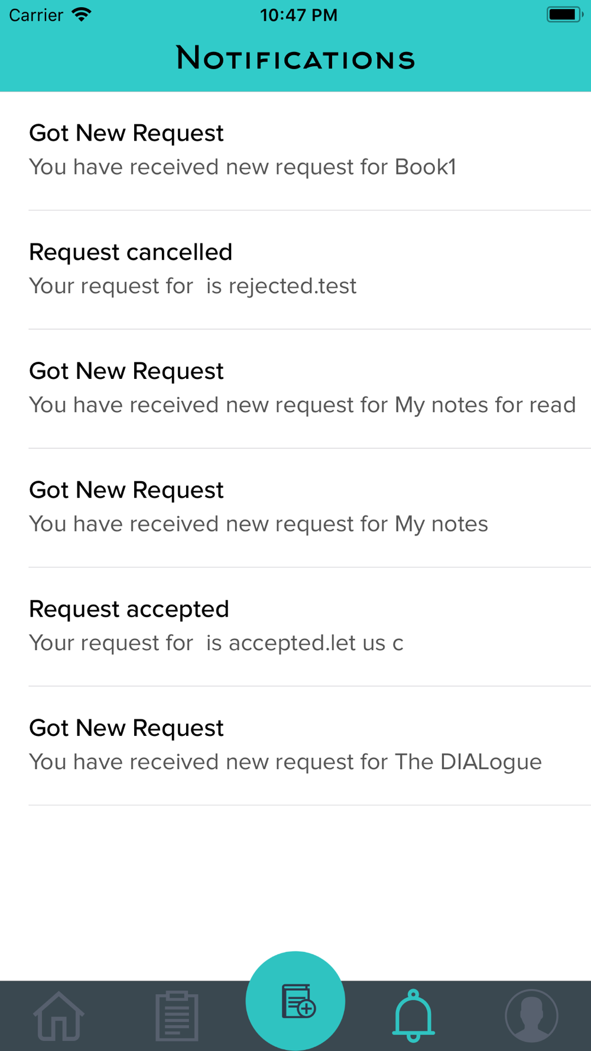Tap 'new request for My notes' message
Screen dimensions: 591x1051
258,524
